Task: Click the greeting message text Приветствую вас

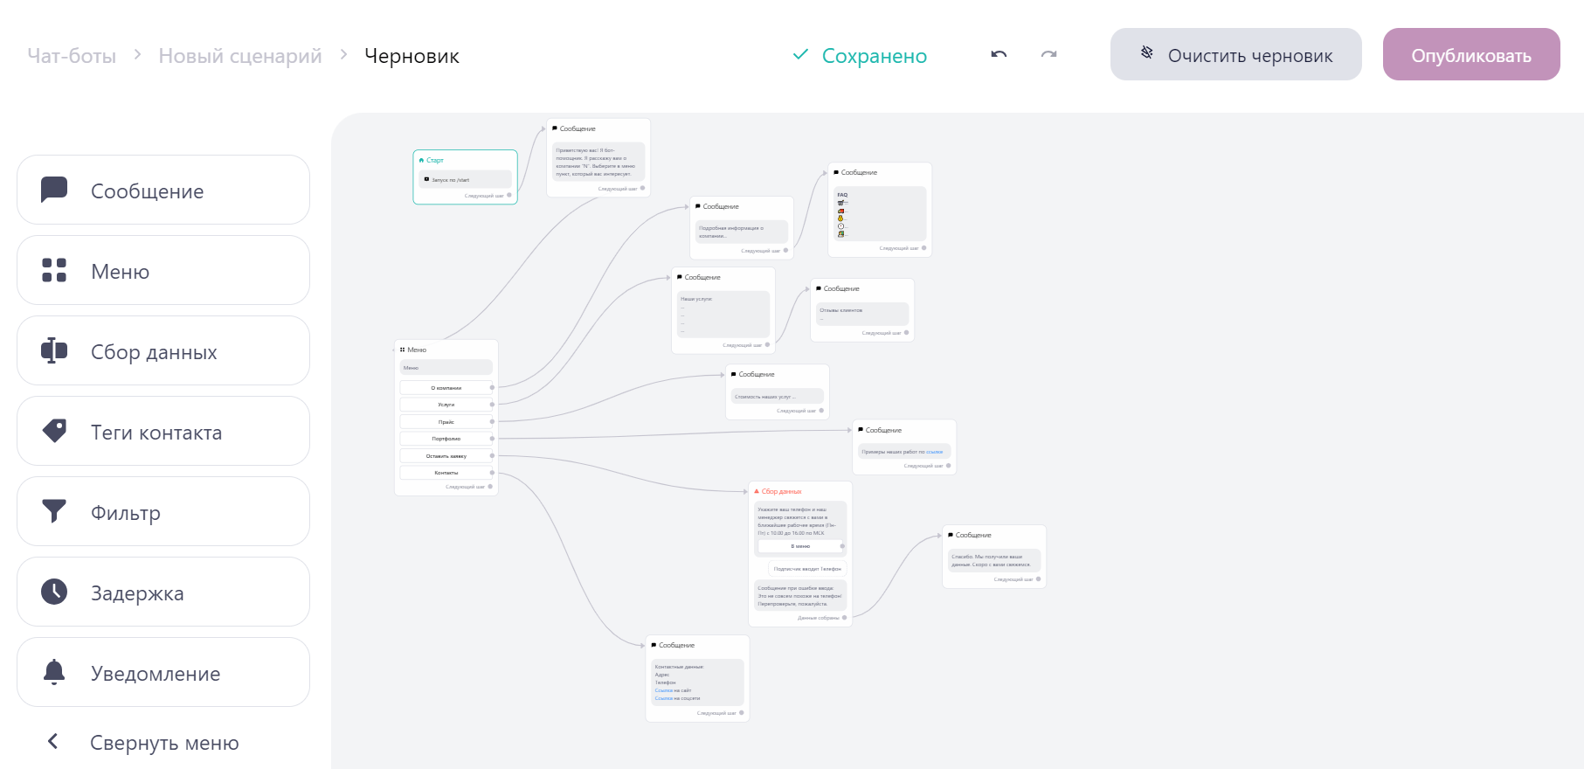Action: point(598,162)
